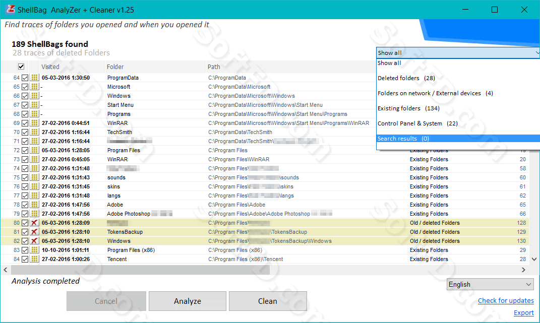Click the ShellBag AnalyZer app icon in title bar

click(x=11, y=9)
